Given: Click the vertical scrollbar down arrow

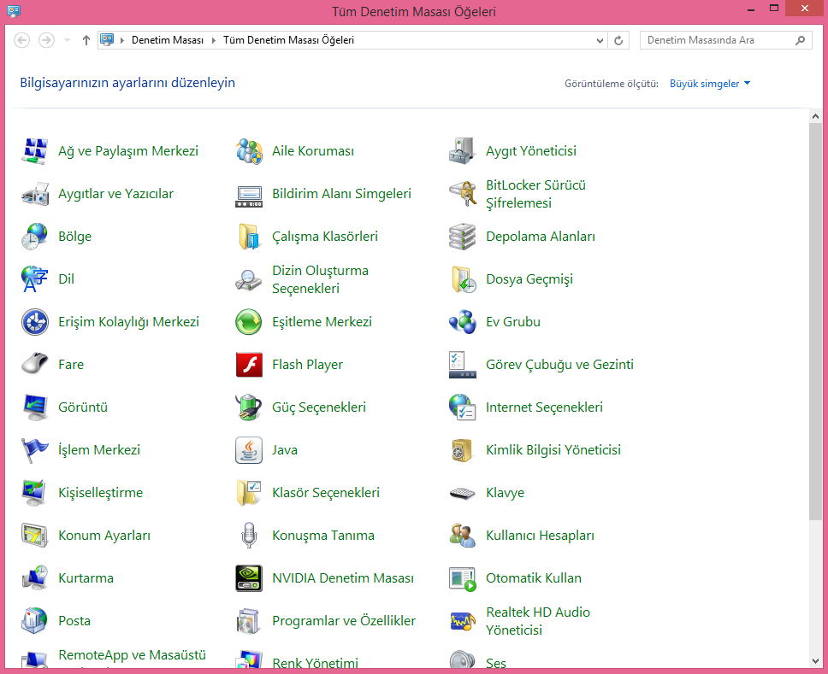Looking at the screenshot, I should pos(816,660).
